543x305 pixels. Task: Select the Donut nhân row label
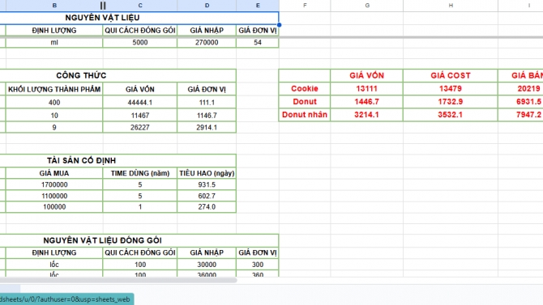pyautogui.click(x=305, y=115)
